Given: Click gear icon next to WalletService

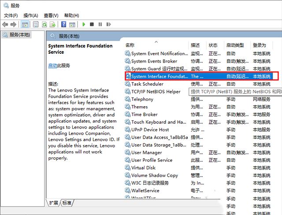Looking at the screenshot, I should point(127,190).
